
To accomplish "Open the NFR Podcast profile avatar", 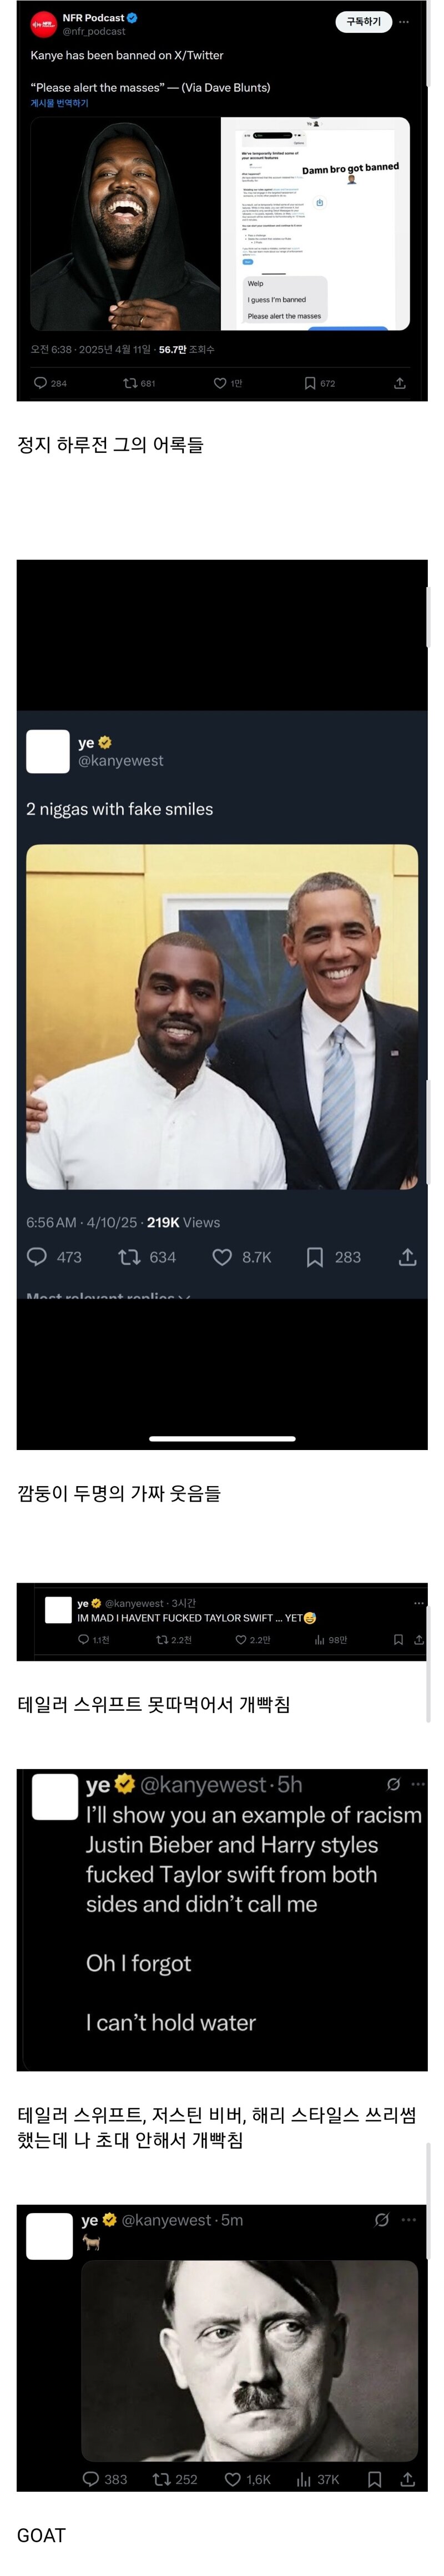I will click(43, 24).
